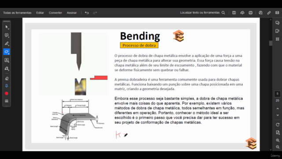Open the AI assistant icon
Image resolution: width=282 pixels, height=159 pixels.
click(x=260, y=13)
